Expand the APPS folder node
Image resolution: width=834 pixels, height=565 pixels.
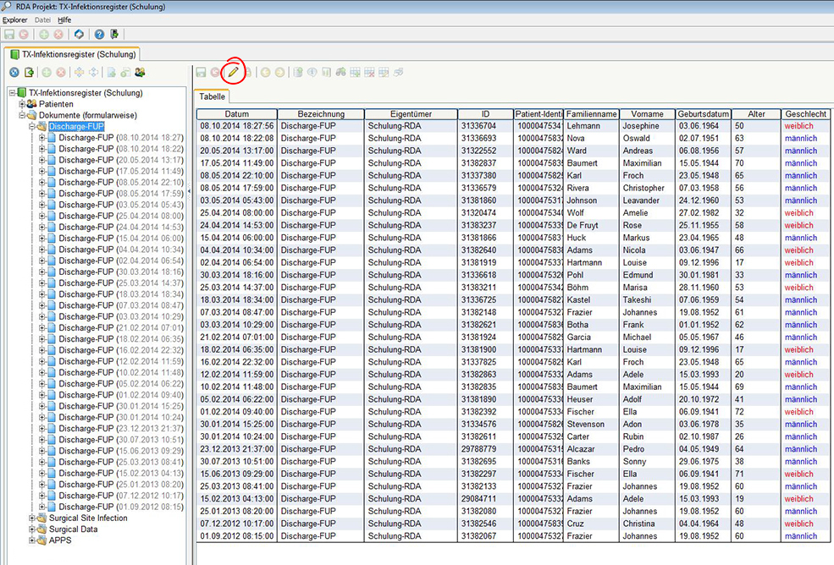pyautogui.click(x=32, y=540)
